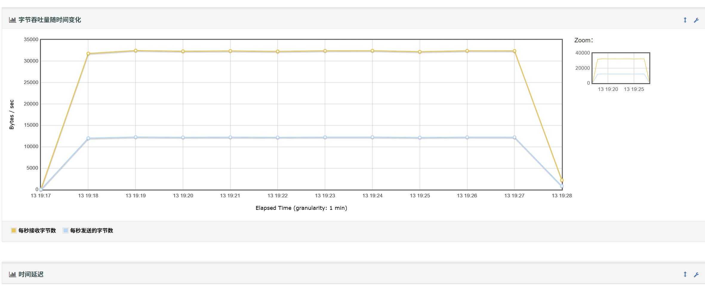Select the yellow data point at 13 19:21
This screenshot has width=705, height=296.
(230, 51)
